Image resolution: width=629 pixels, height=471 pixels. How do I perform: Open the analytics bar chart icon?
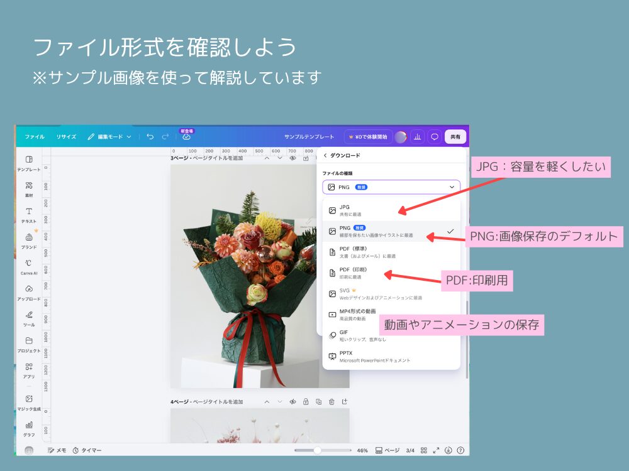coord(417,136)
